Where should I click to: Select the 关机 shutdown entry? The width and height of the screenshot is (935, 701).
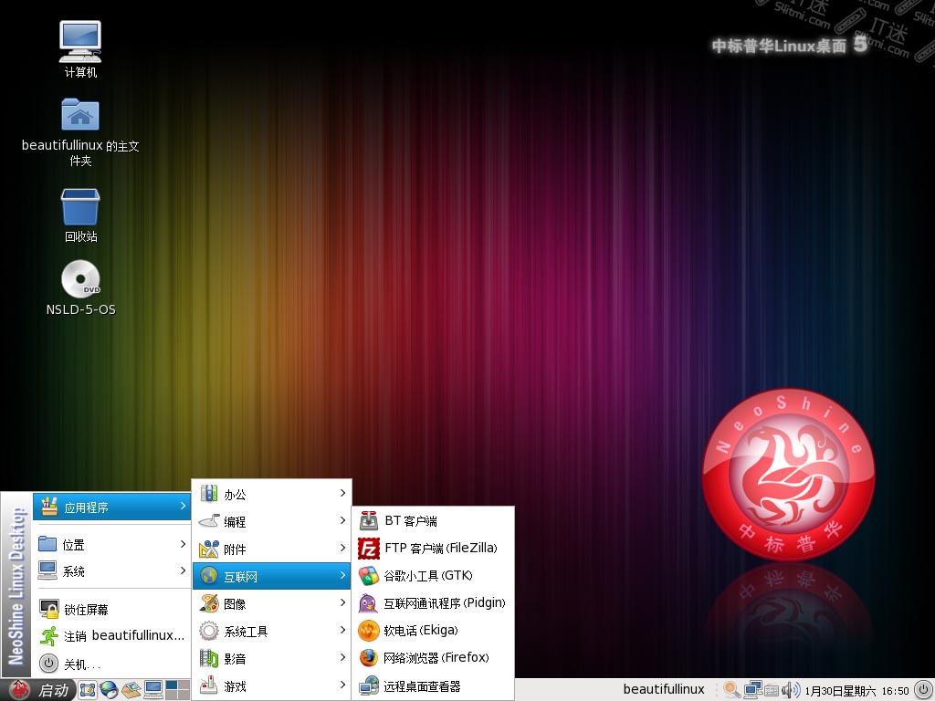(x=112, y=664)
